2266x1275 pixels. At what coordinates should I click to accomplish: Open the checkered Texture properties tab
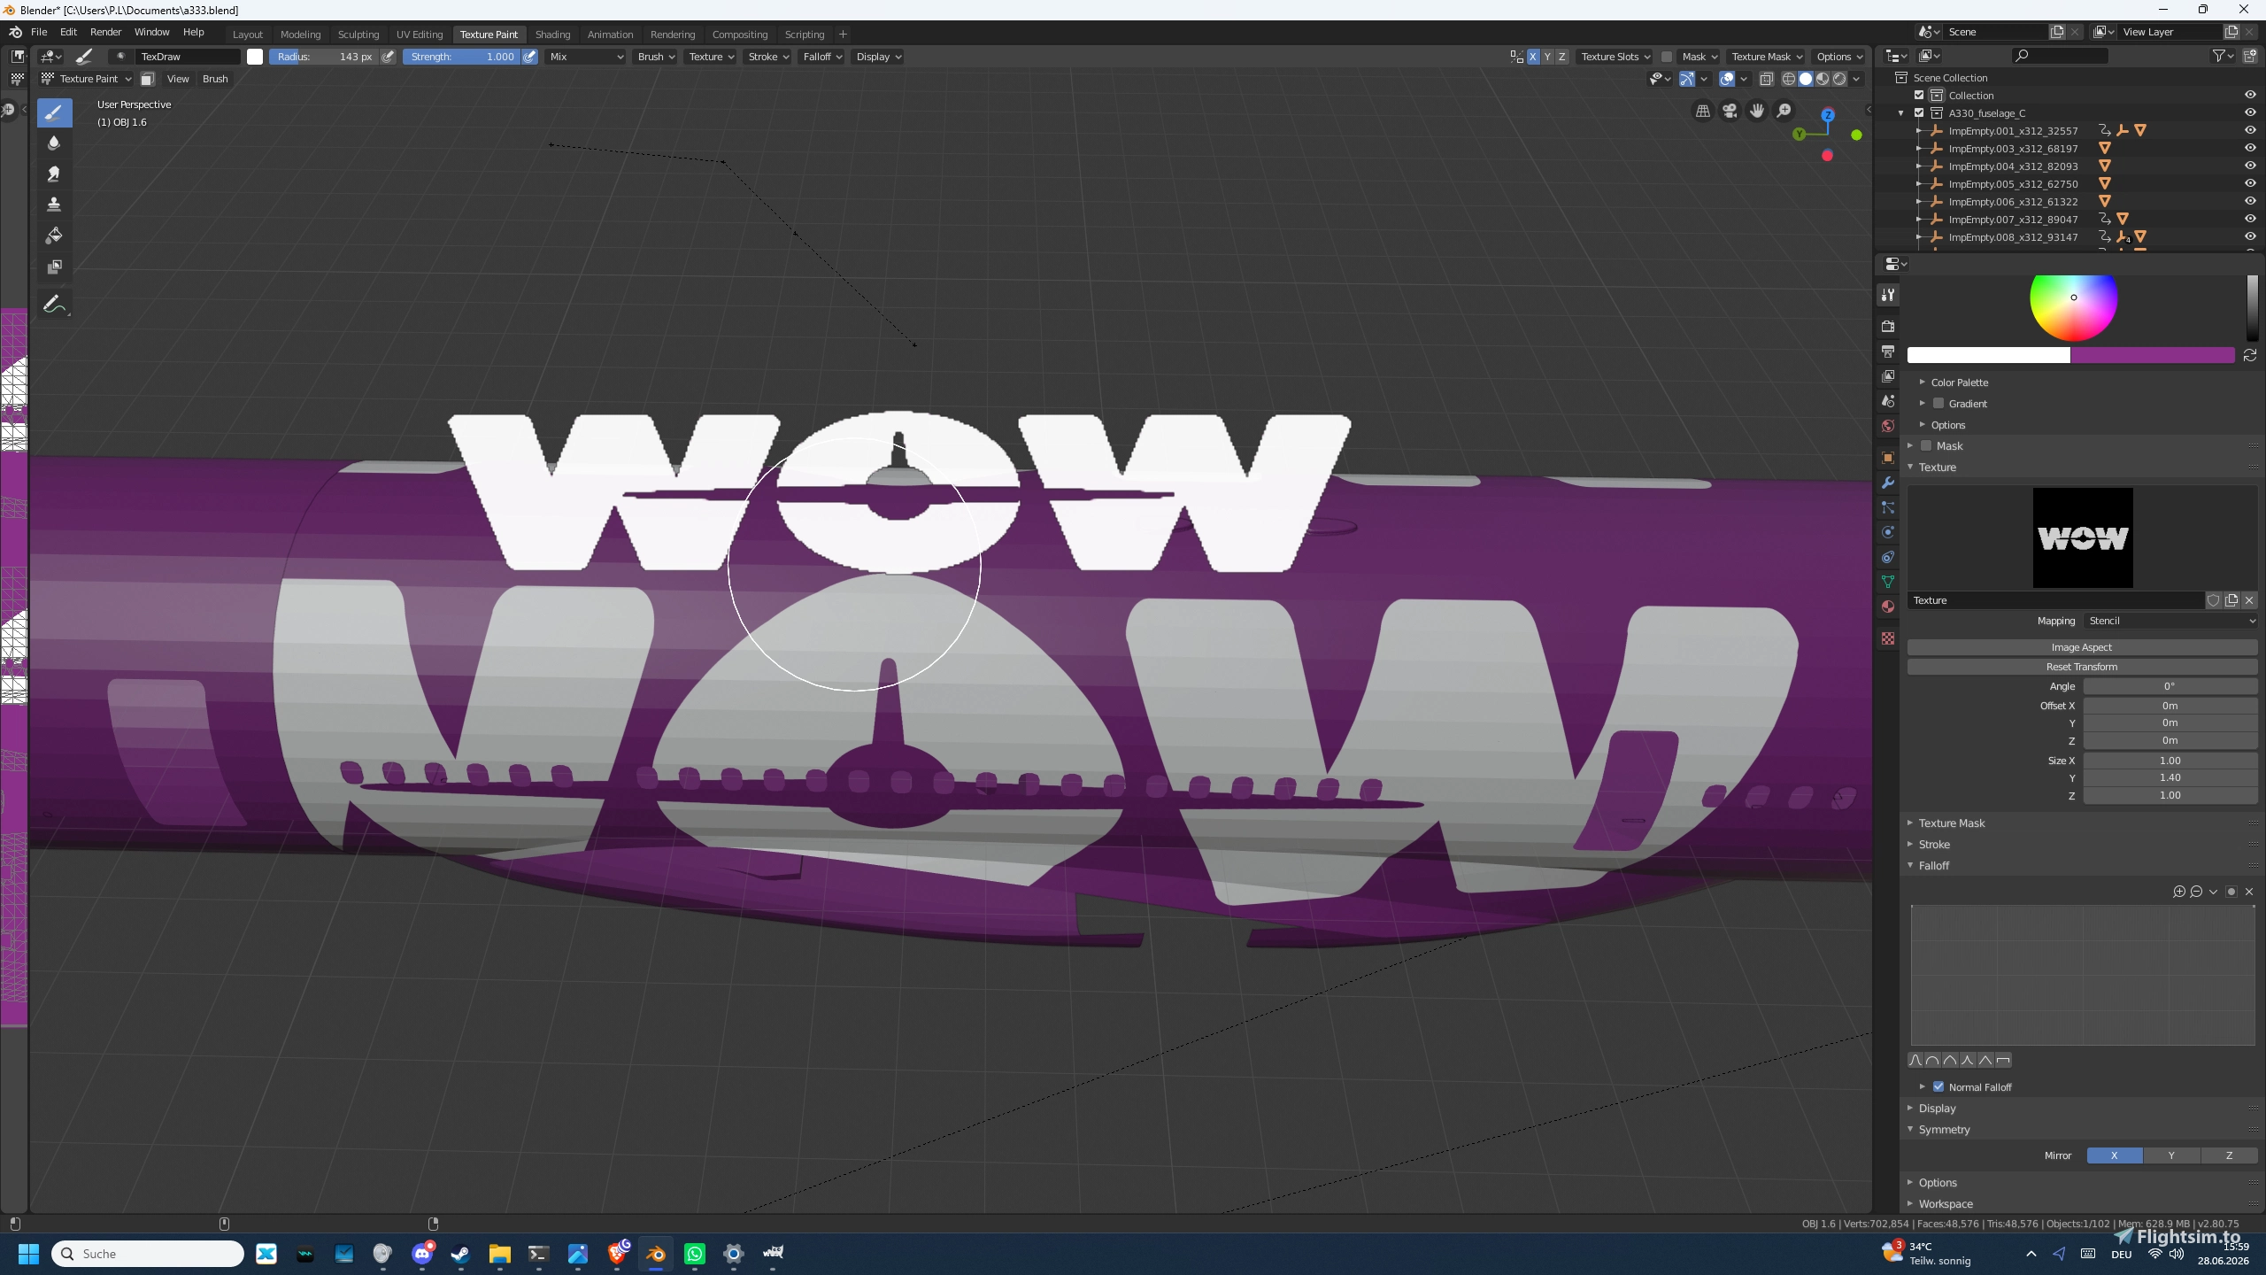pos(1888,638)
